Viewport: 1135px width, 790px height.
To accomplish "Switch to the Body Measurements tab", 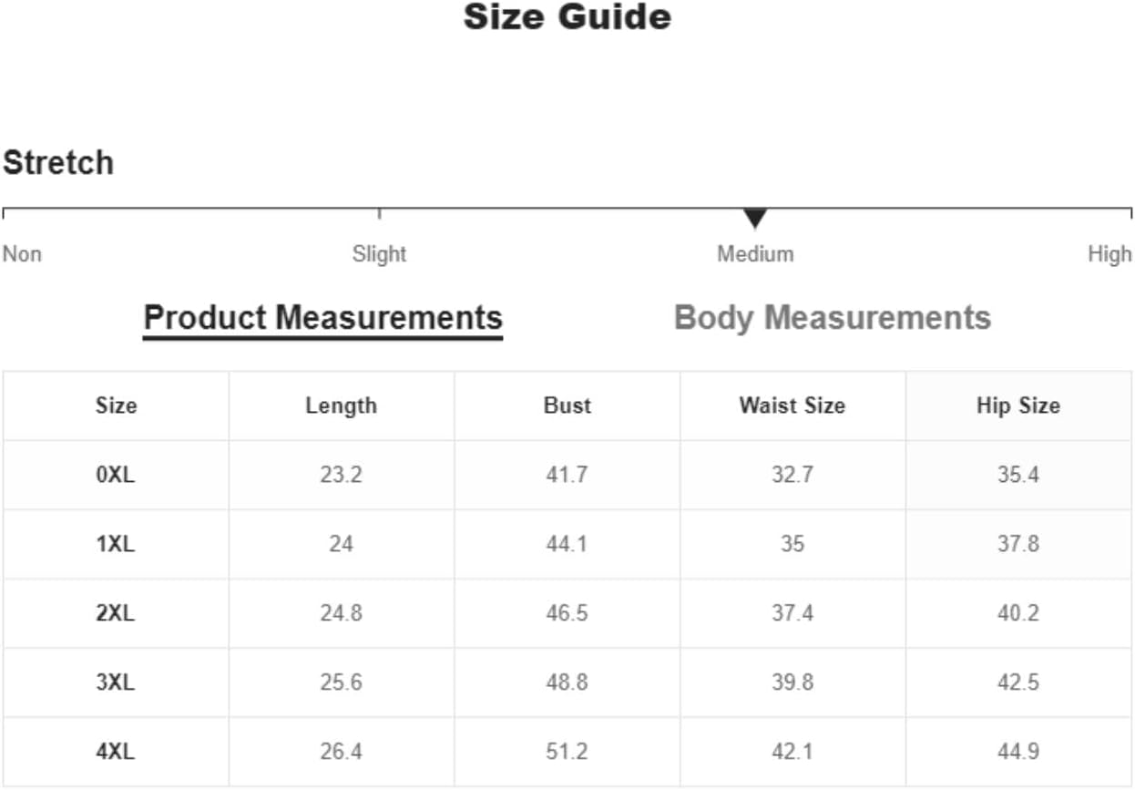I will 832,318.
